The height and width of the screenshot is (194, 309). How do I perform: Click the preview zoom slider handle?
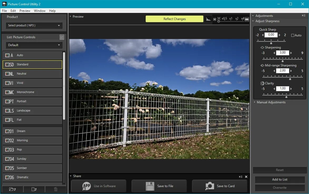point(219,21)
